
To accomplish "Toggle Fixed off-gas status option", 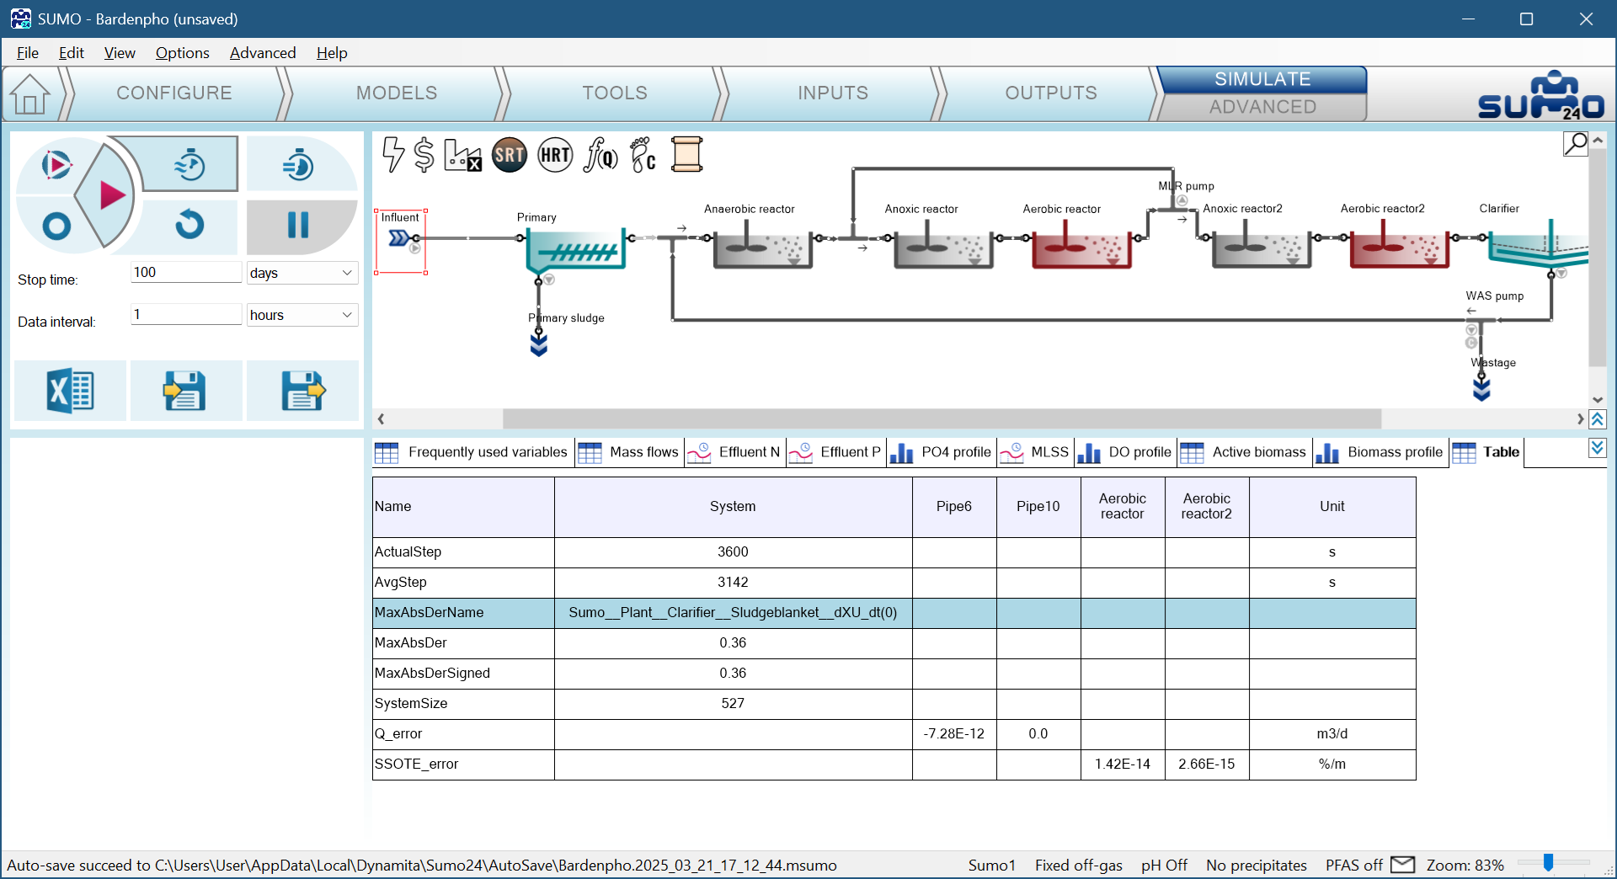I will click(x=1078, y=865).
